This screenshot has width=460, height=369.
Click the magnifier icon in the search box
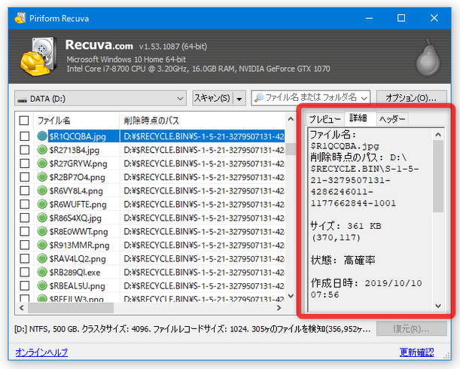coord(259,98)
